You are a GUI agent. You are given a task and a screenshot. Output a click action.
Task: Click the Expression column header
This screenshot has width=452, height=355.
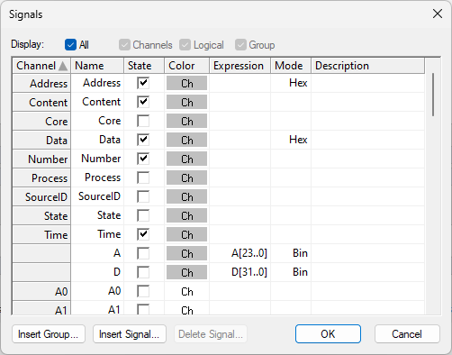pyautogui.click(x=240, y=66)
